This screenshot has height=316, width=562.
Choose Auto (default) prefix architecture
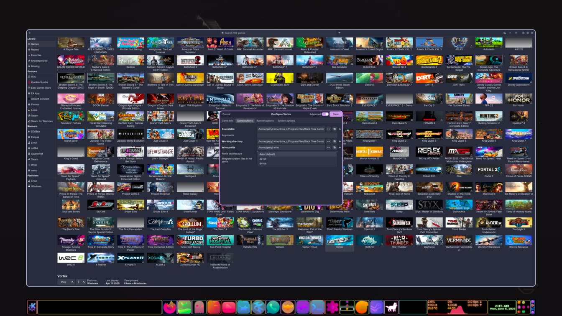point(297,154)
